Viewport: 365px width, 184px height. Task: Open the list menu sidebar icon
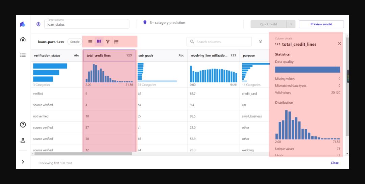click(x=23, y=55)
